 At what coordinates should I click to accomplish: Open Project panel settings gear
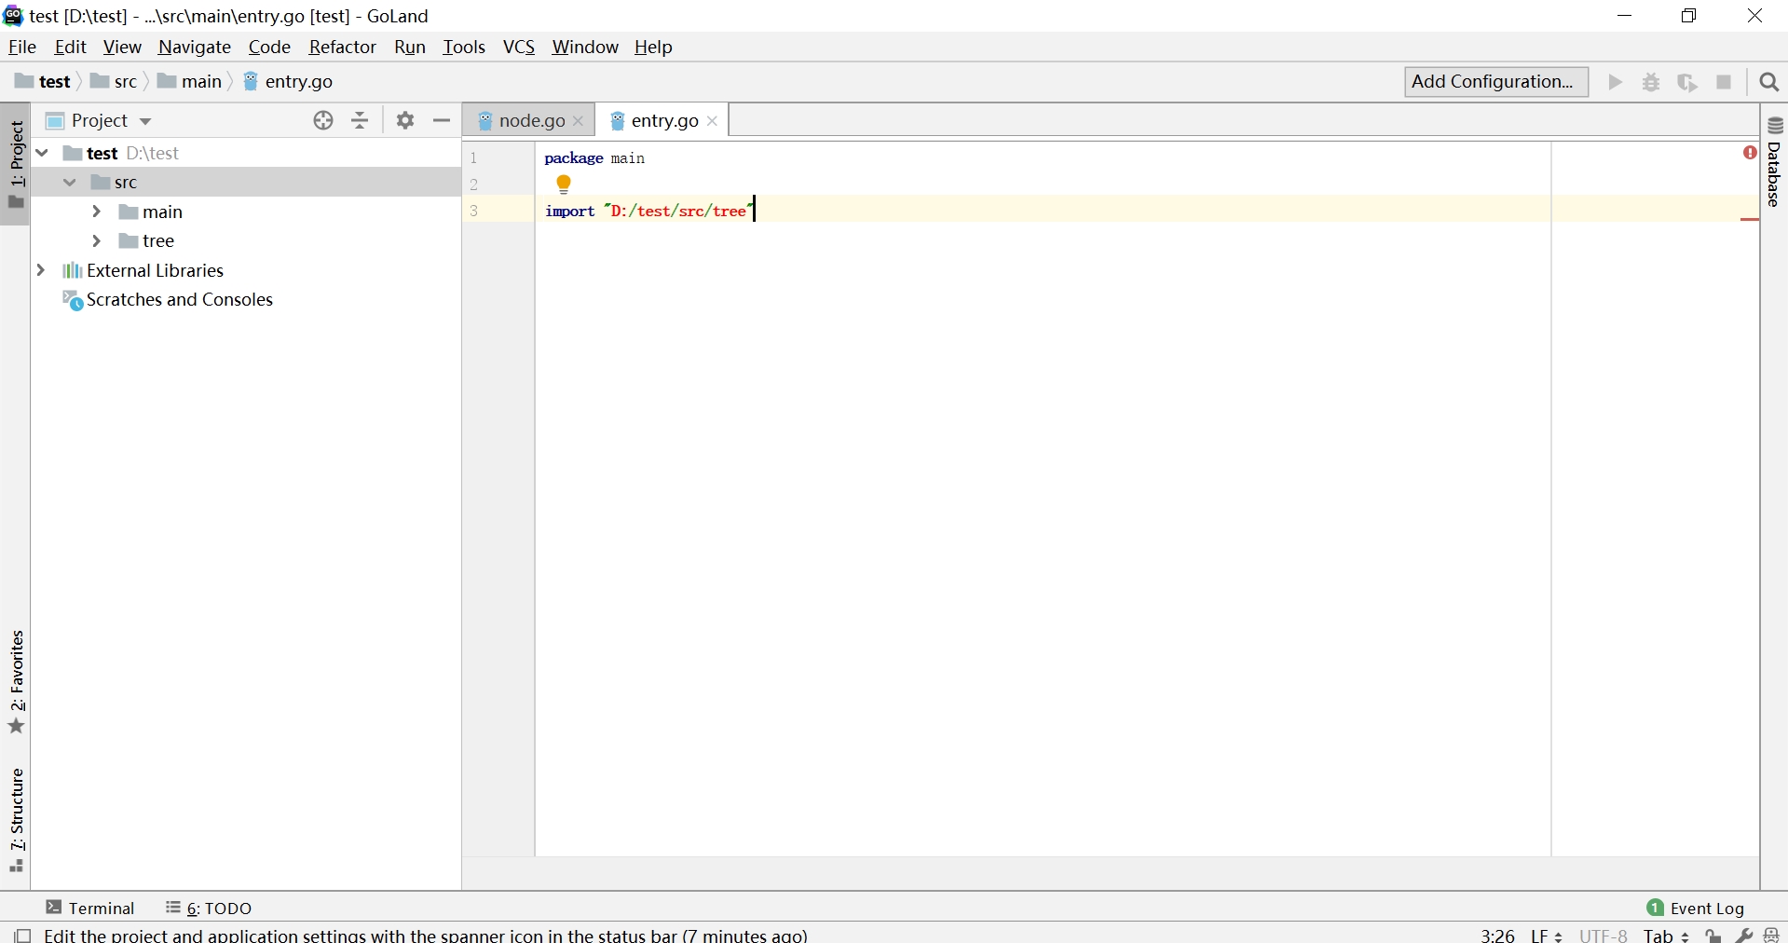tap(405, 120)
